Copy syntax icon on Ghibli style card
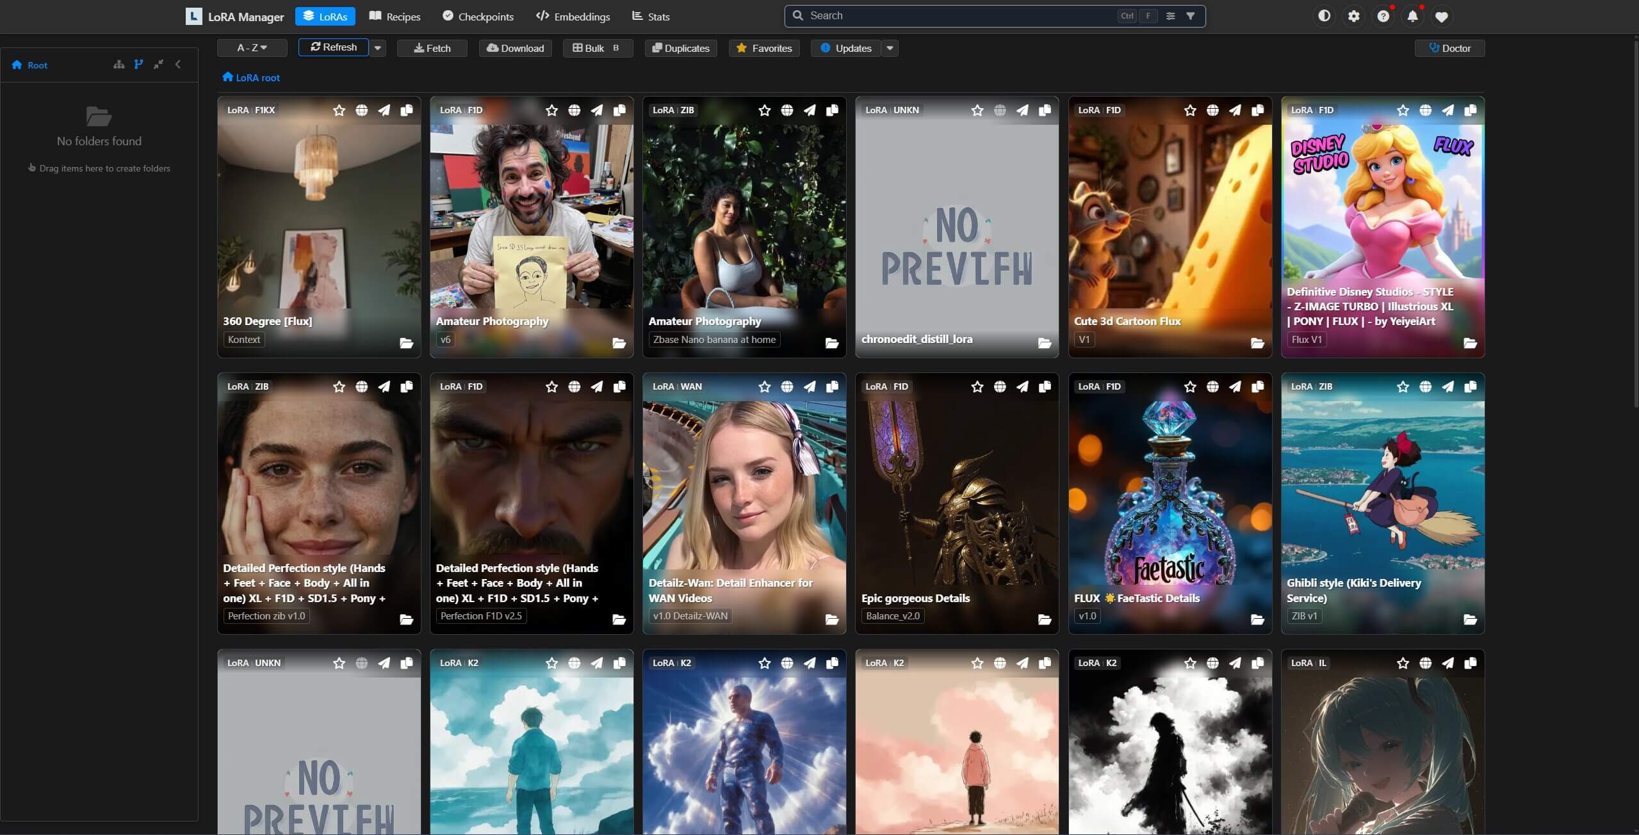Viewport: 1639px width, 835px height. point(1471,387)
